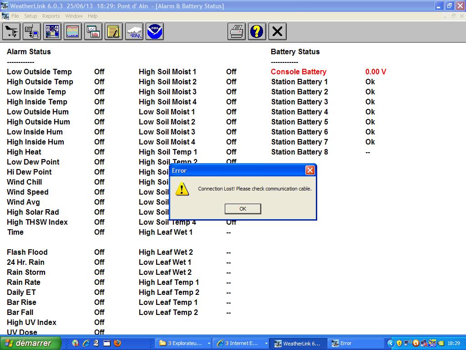Switch to WeatherLink taskbar button
This screenshot has width=466, height=350.
(298, 344)
